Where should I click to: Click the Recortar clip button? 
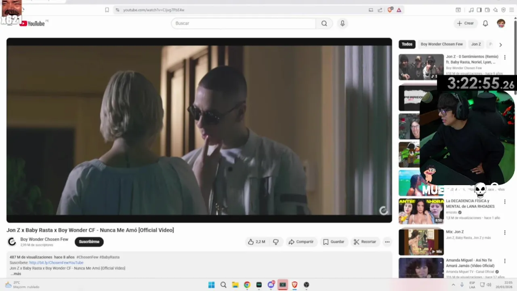pyautogui.click(x=365, y=242)
